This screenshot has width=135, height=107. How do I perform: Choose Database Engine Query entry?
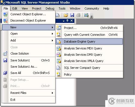coord(89,41)
